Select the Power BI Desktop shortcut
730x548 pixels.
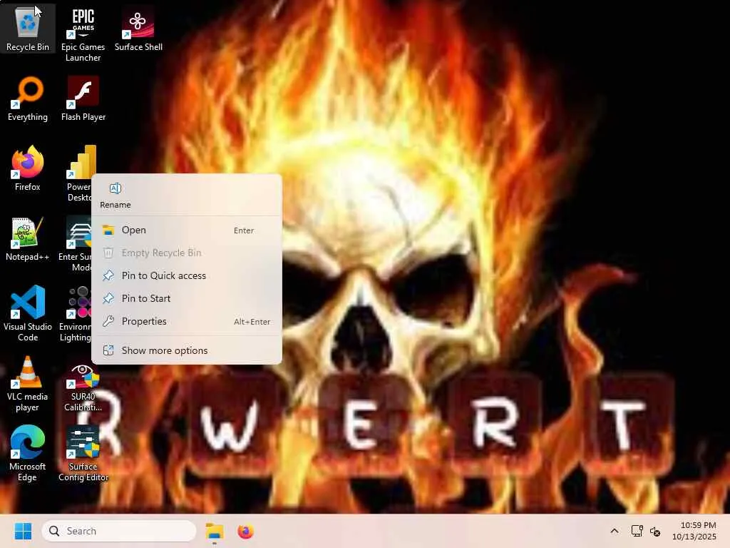point(79,173)
